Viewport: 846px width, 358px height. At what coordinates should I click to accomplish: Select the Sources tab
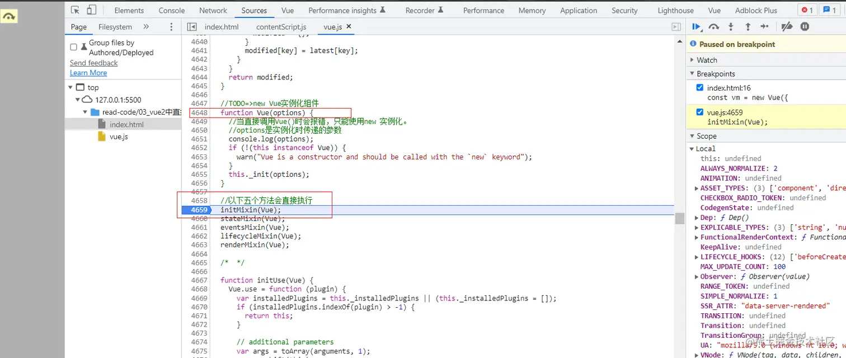pyautogui.click(x=254, y=11)
